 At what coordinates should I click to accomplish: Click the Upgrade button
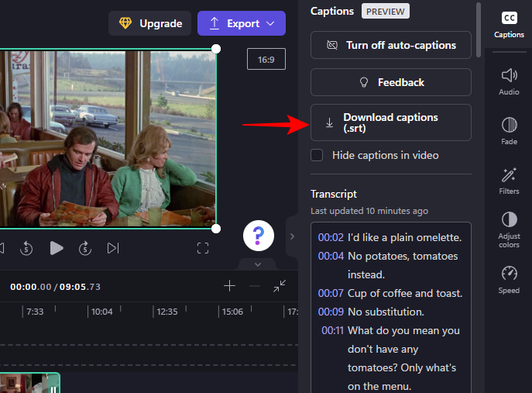coord(150,23)
